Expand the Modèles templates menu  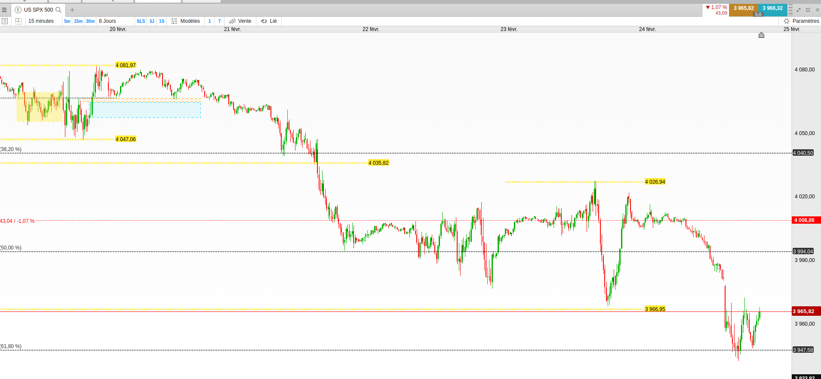pyautogui.click(x=185, y=21)
